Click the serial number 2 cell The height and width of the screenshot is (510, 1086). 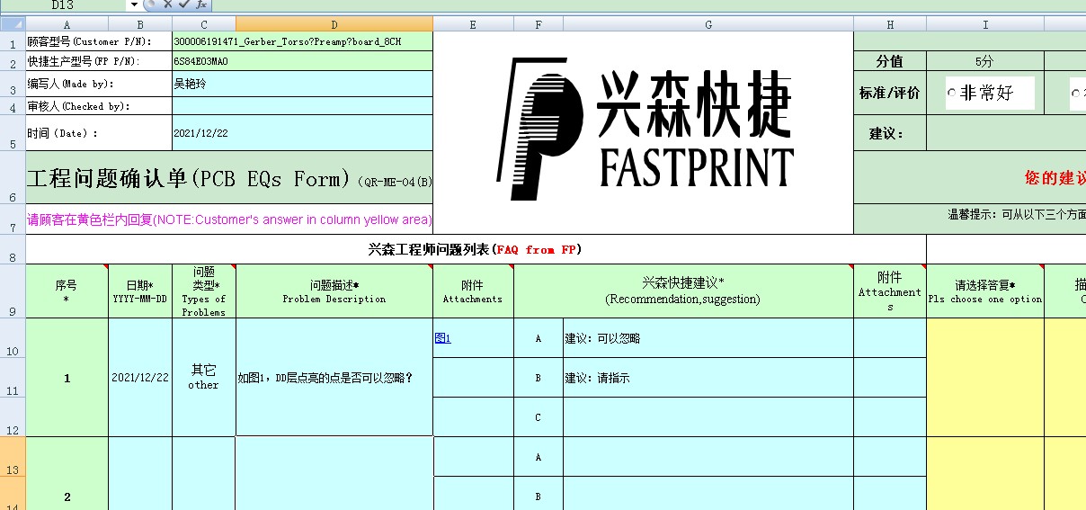pyautogui.click(x=67, y=474)
